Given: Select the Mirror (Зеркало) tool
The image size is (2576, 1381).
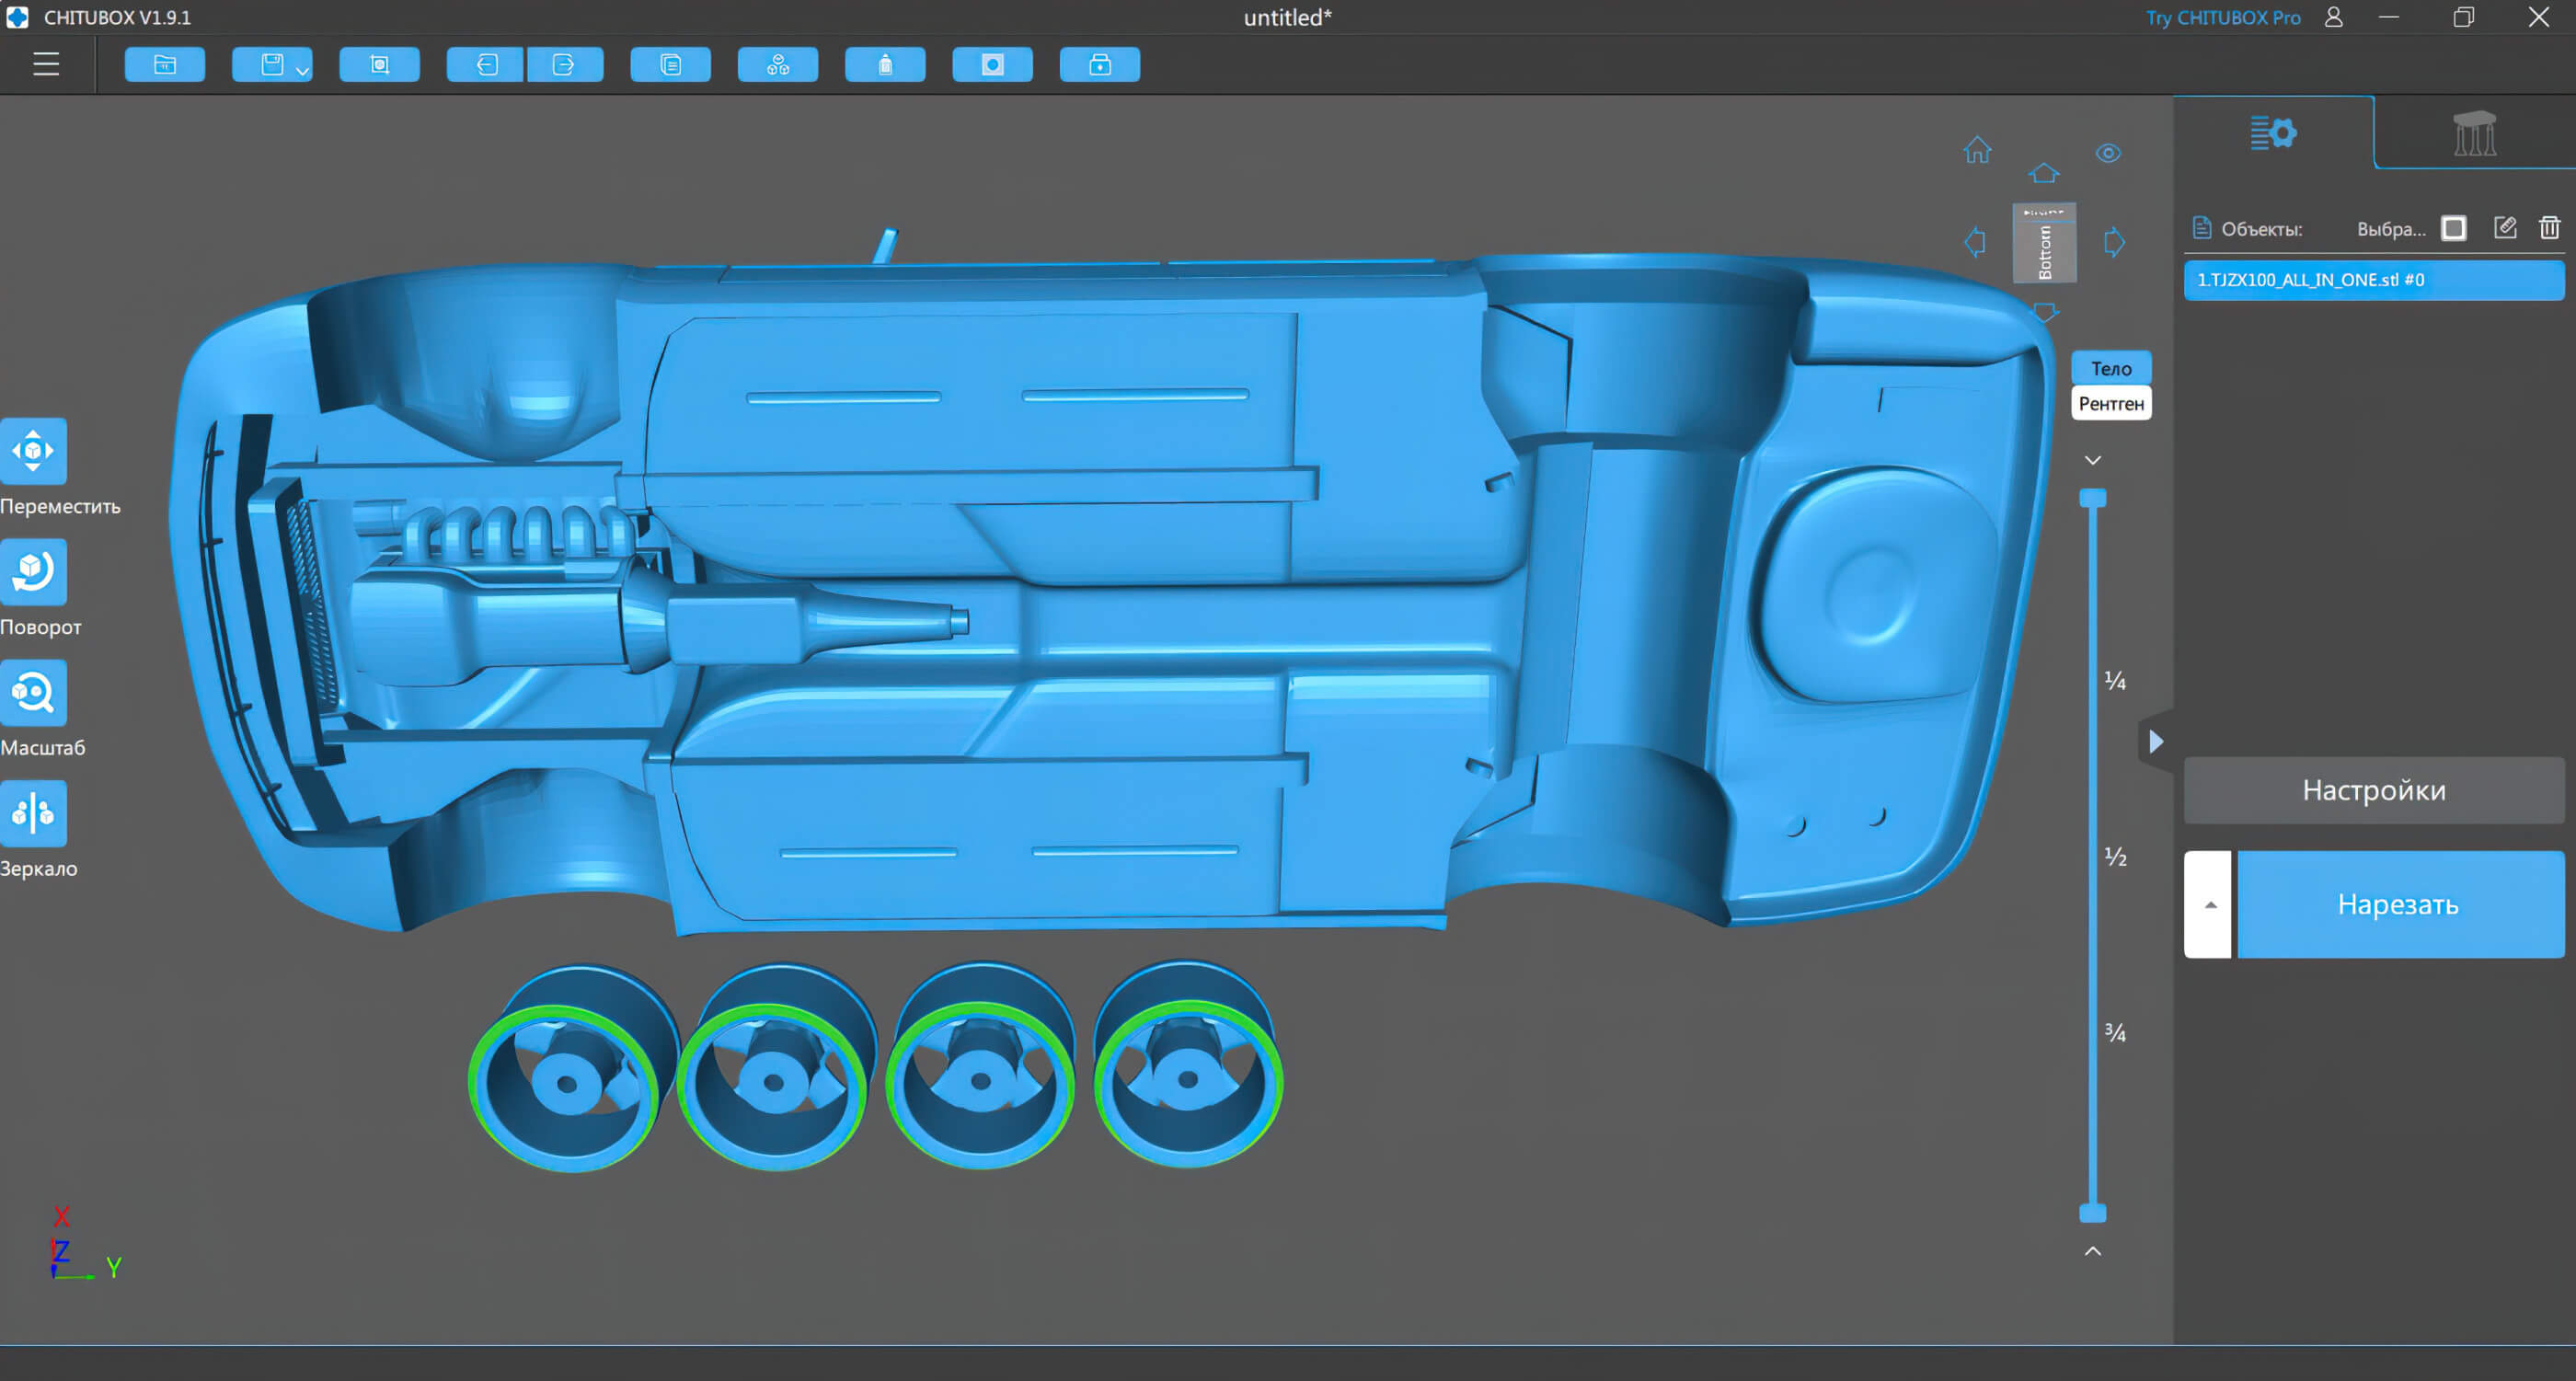Looking at the screenshot, I should (x=33, y=813).
